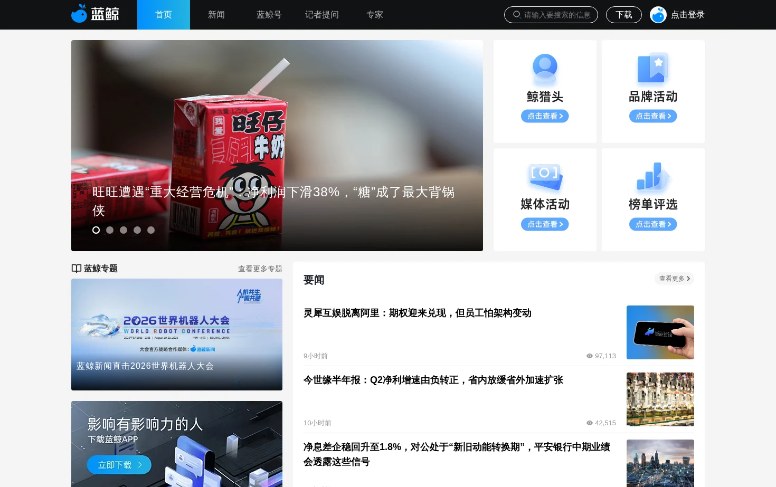Click the view count eye icon for 42,515

coord(590,423)
